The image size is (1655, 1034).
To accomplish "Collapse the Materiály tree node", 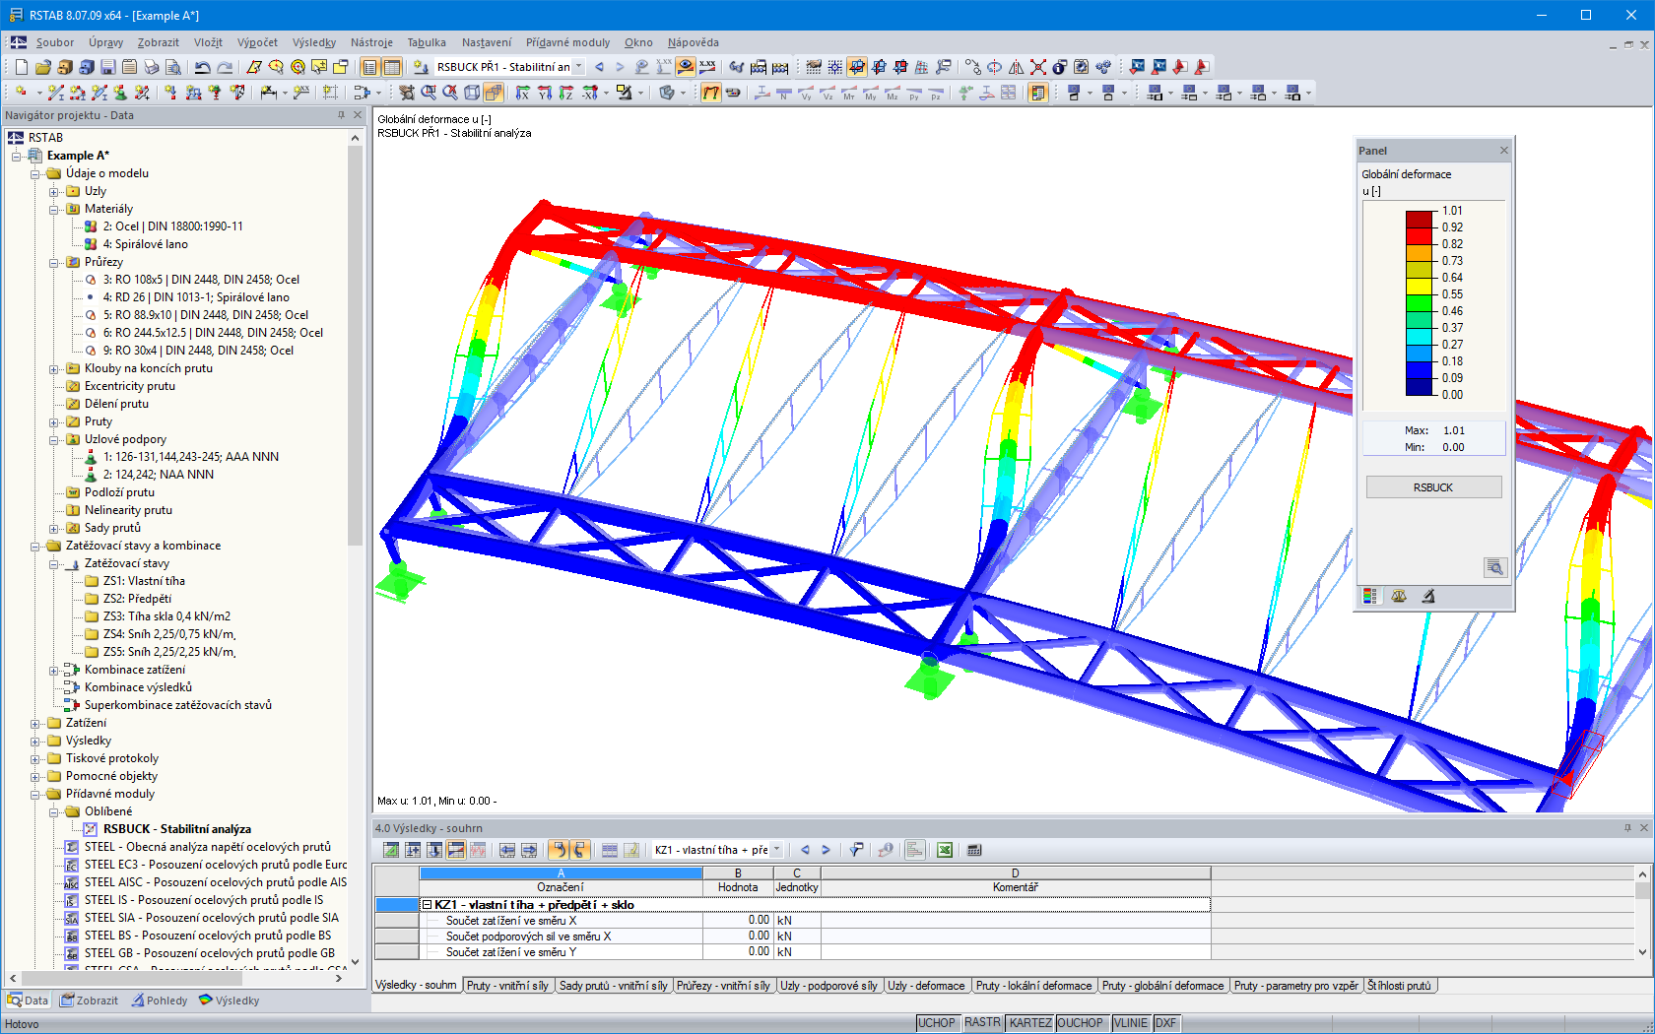I will click(55, 209).
